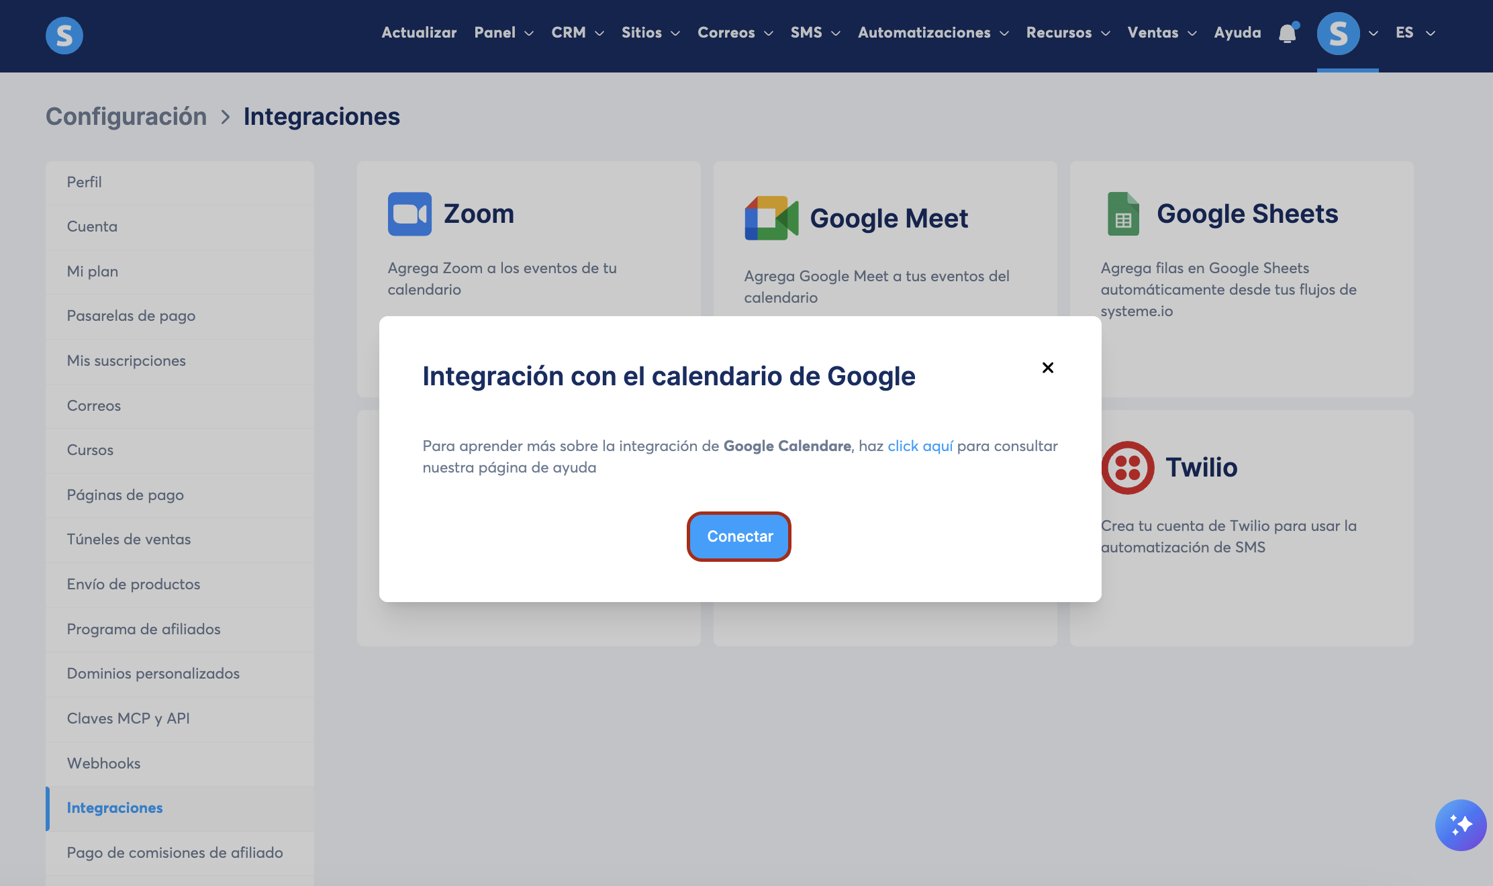The width and height of the screenshot is (1493, 886).
Task: Open Pasarelas de pago settings
Action: pyautogui.click(x=180, y=316)
